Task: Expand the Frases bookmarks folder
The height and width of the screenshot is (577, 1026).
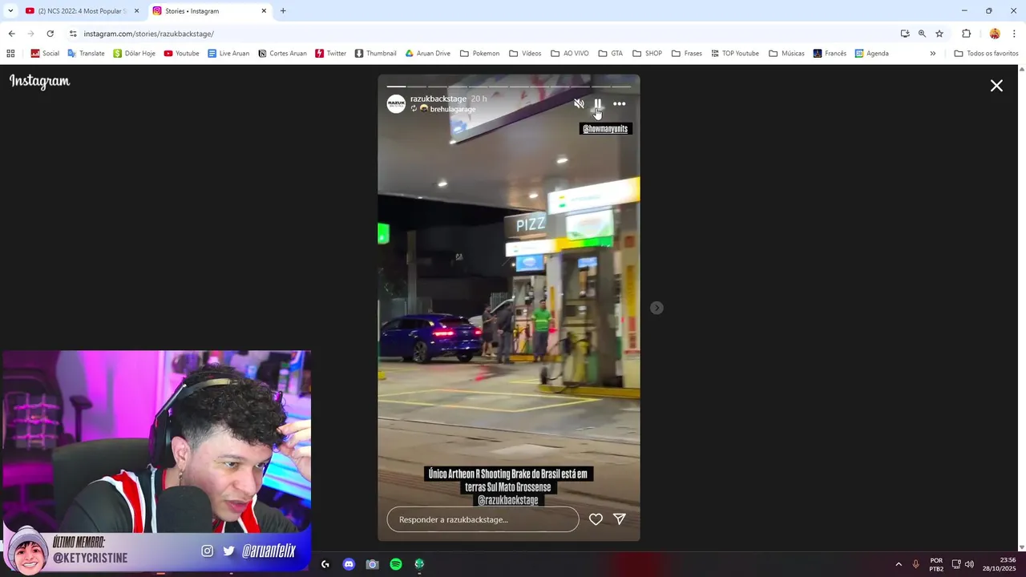Action: [x=687, y=54]
